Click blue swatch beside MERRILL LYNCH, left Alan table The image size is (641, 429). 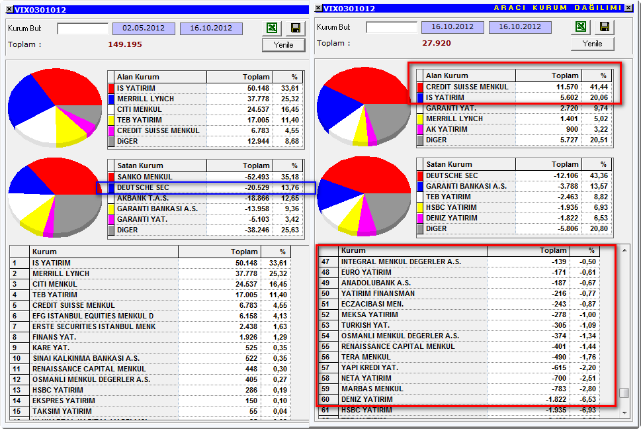[x=110, y=99]
